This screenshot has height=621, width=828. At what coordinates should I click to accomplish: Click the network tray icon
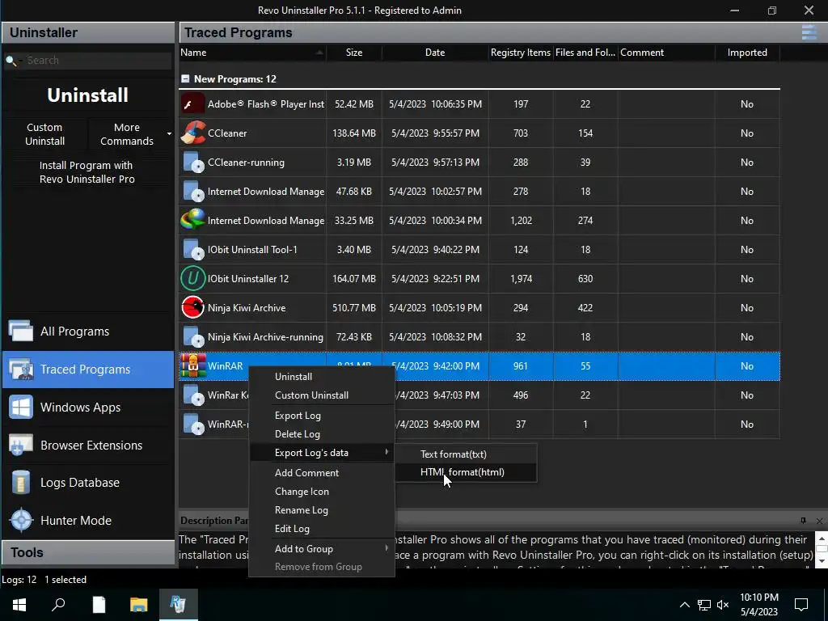pos(704,605)
